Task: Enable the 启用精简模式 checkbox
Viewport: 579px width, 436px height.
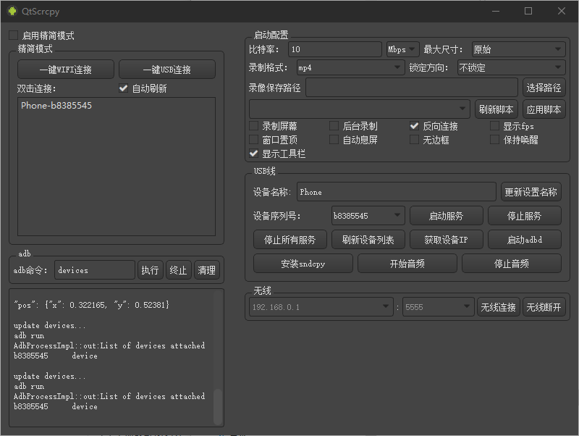Action: (14, 35)
